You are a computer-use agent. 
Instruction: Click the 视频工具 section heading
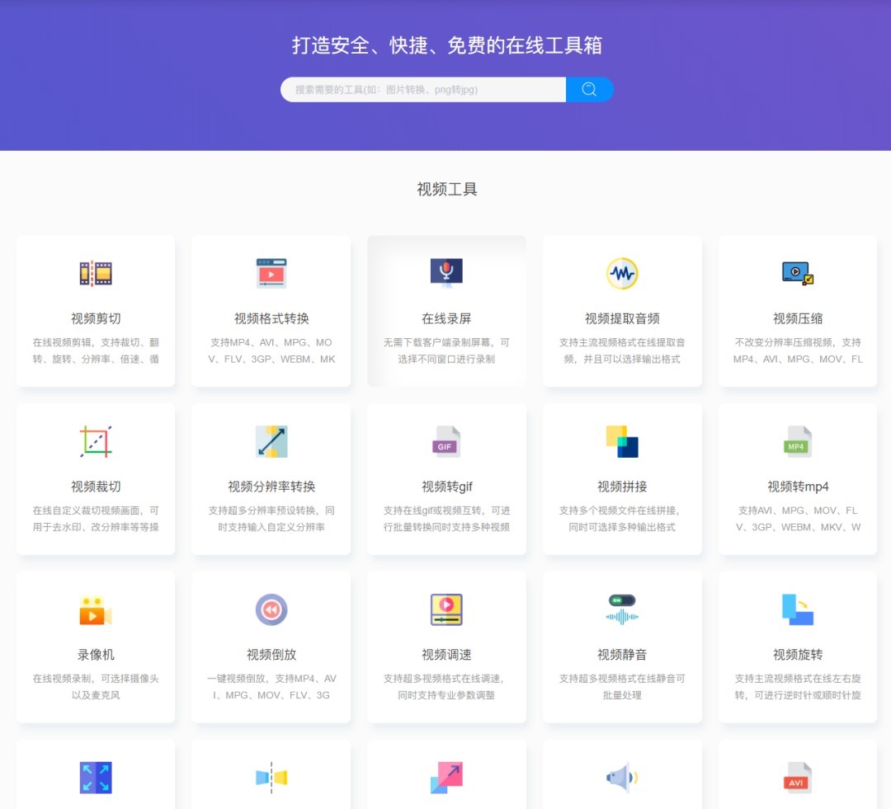tap(446, 189)
